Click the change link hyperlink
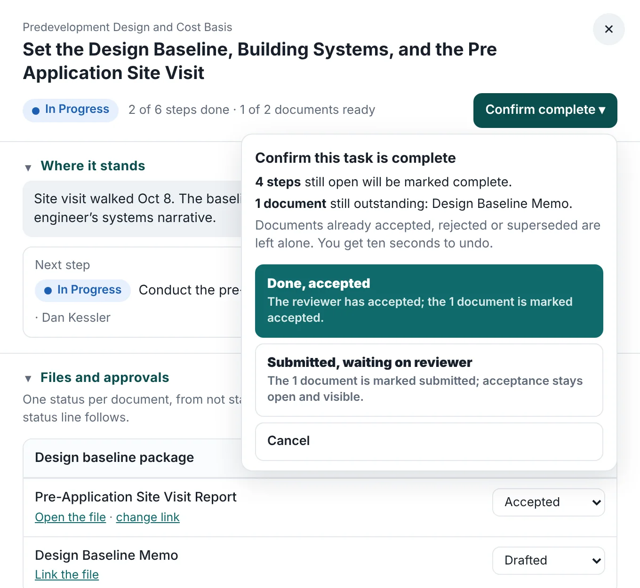The width and height of the screenshot is (640, 588). [148, 517]
